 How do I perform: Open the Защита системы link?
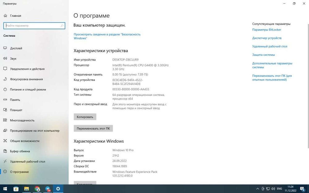pyautogui.click(x=264, y=55)
